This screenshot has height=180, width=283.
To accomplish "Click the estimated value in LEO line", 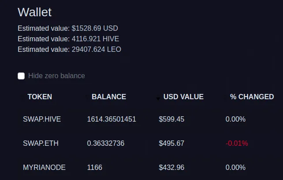I will [x=69, y=50].
